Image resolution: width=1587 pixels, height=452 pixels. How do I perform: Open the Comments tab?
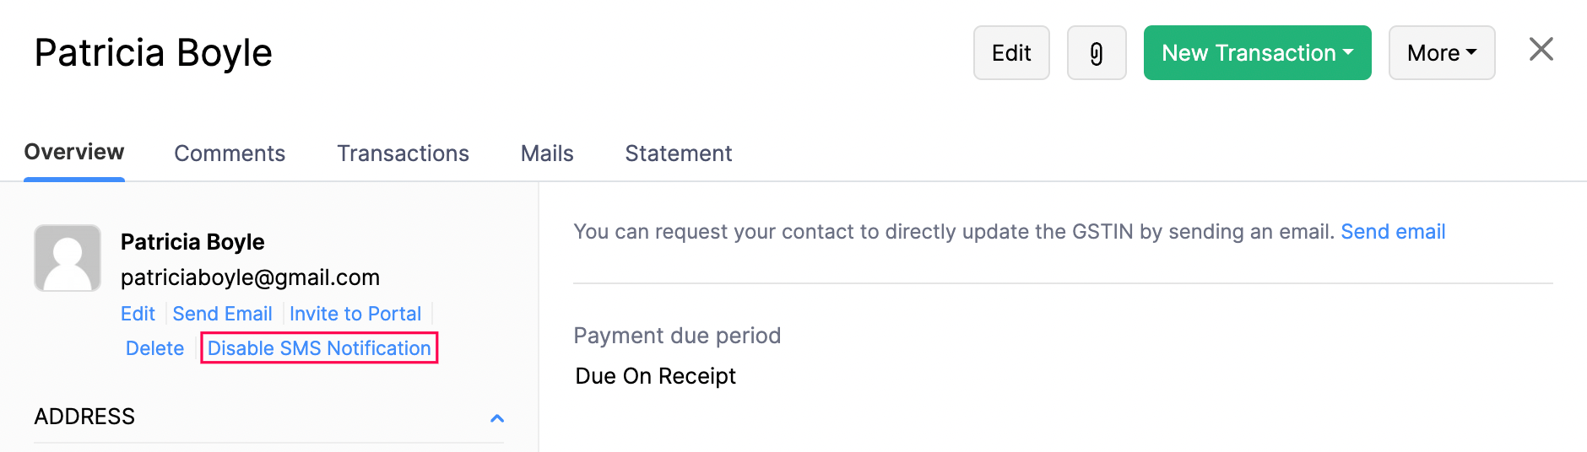230,153
